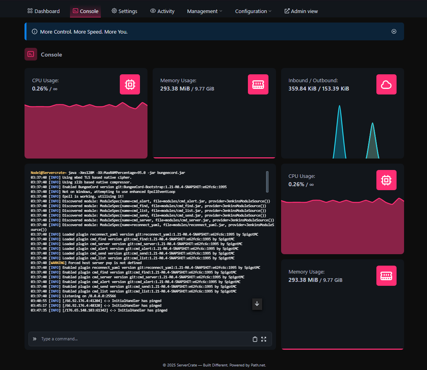The image size is (427, 370).
Task: Click the "[/66.92.176.4:48320]" ping log line
Action: click(x=96, y=306)
